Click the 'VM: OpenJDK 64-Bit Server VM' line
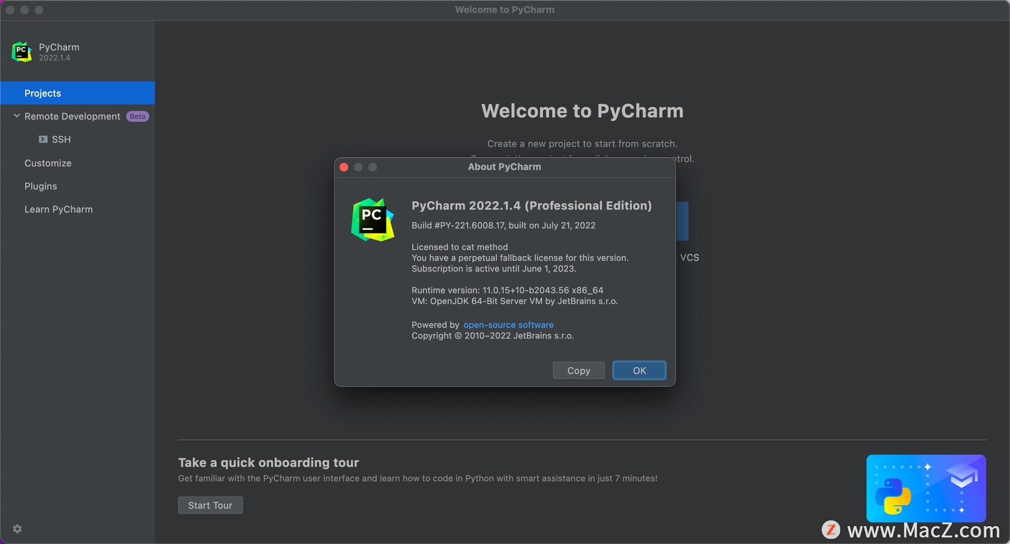This screenshot has height=544, width=1010. tap(514, 301)
